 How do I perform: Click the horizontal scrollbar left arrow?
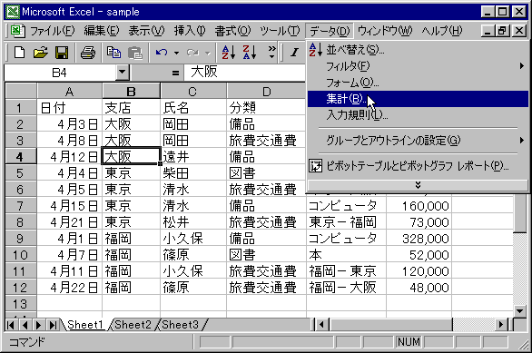(321, 325)
